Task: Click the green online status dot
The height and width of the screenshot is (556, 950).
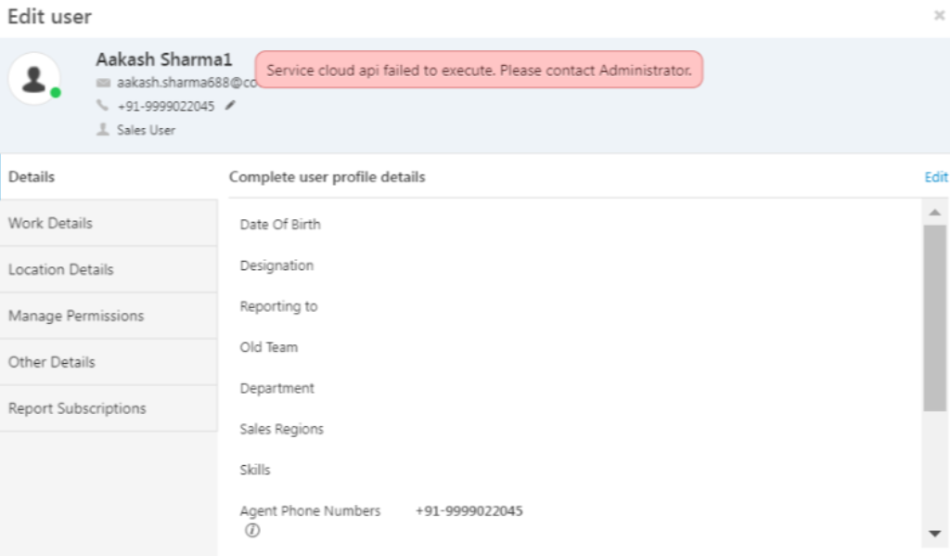Action: click(56, 93)
